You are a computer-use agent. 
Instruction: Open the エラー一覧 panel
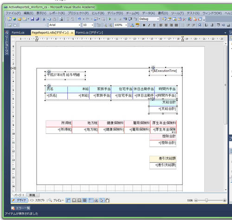tap(20, 208)
